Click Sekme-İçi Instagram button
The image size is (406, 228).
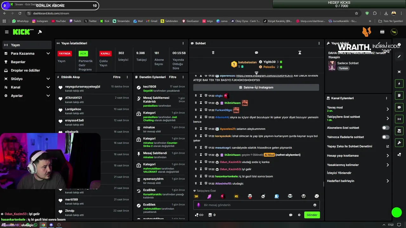pos(256,87)
